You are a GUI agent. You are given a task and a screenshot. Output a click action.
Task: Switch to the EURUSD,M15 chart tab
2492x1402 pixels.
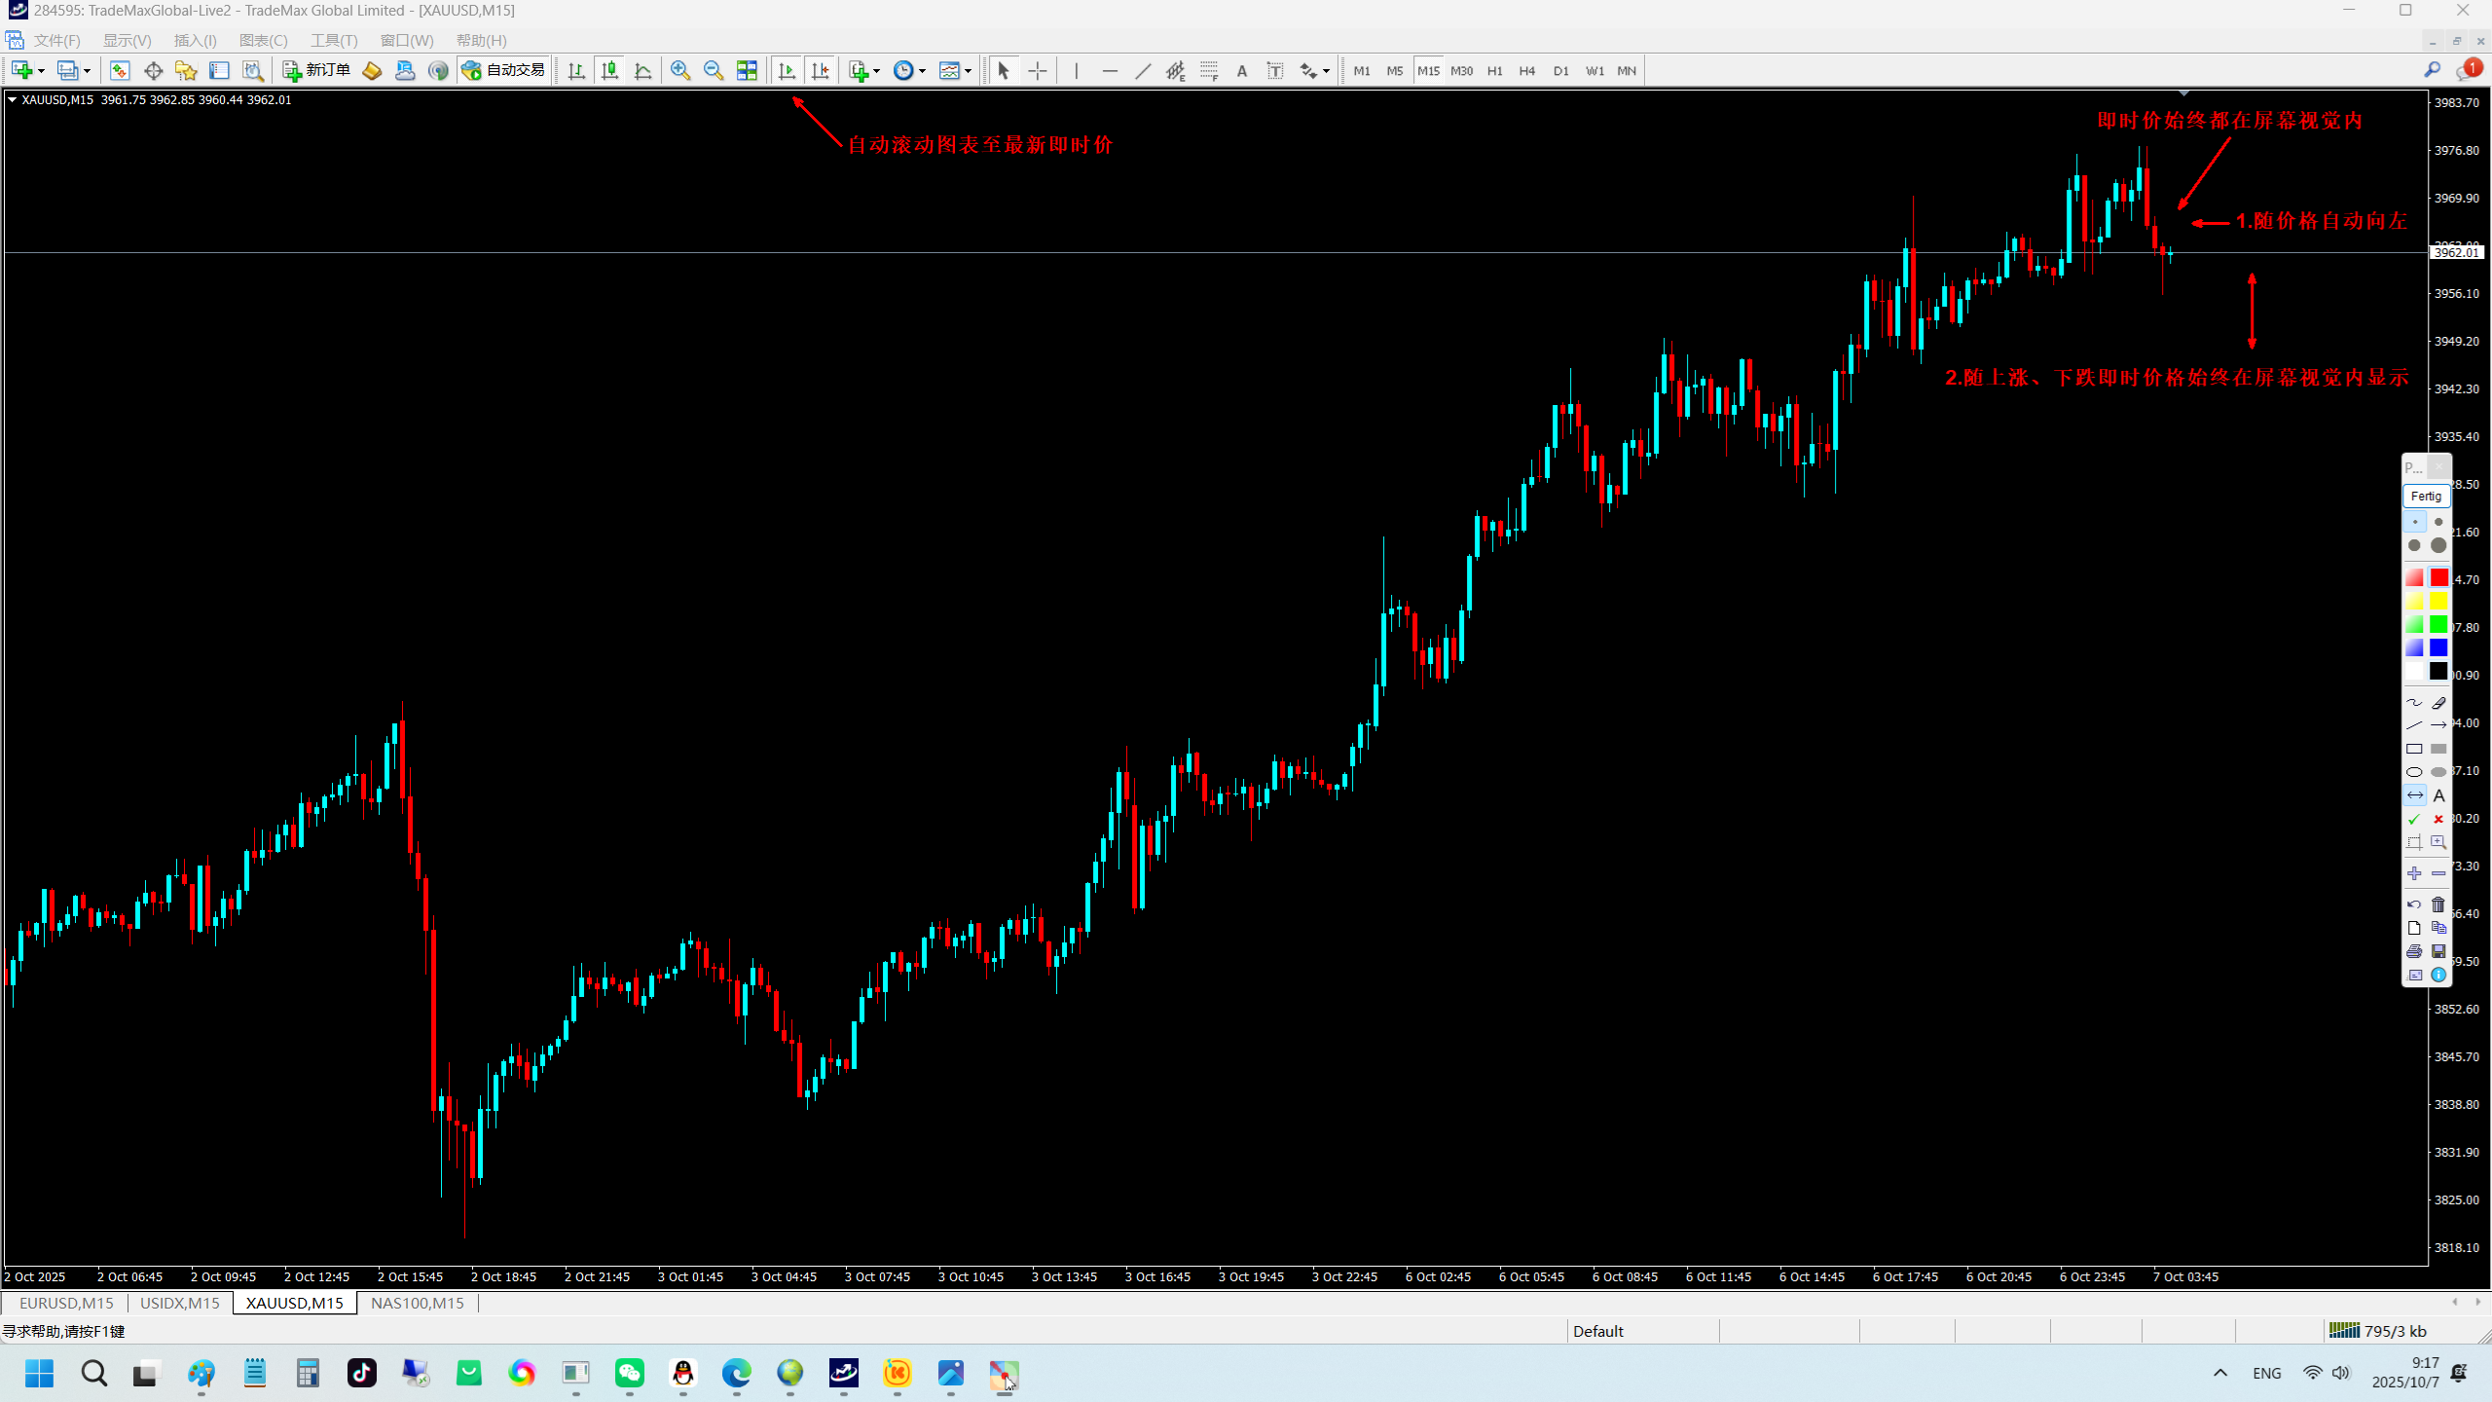pyautogui.click(x=66, y=1303)
